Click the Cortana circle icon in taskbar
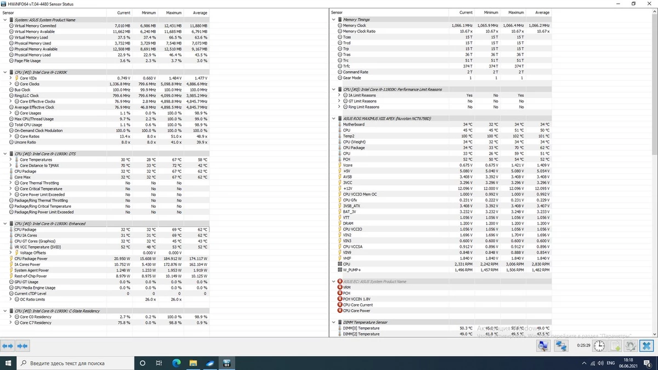This screenshot has height=370, width=658. tap(143, 363)
